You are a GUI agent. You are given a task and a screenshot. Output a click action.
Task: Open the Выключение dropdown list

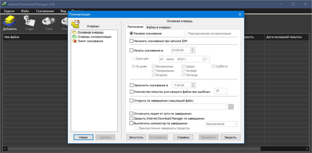(221, 124)
